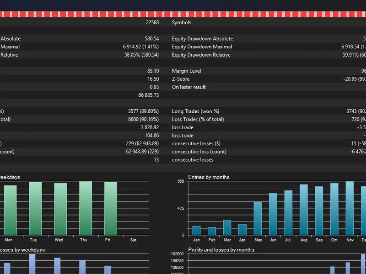Click the 136500 axis label on profits chart
The height and width of the screenshot is (274, 366).
point(177,268)
